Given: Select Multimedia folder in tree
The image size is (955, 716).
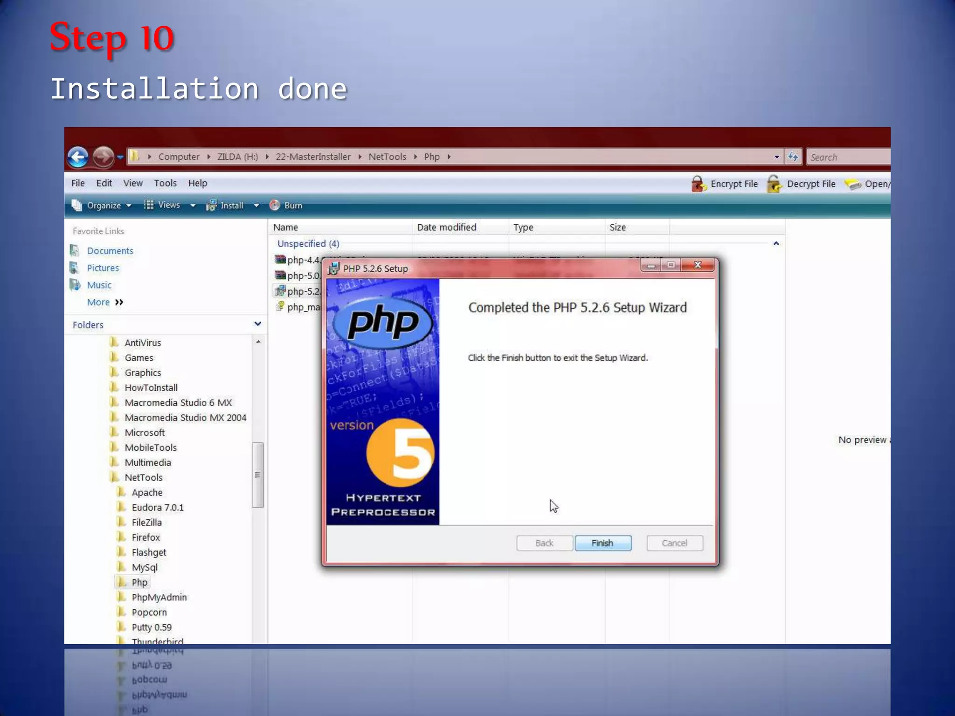Looking at the screenshot, I should pos(148,462).
